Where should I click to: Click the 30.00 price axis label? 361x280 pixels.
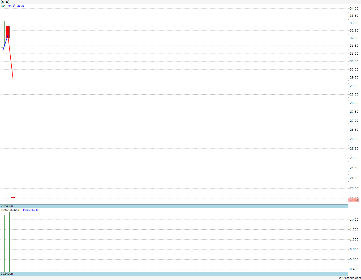(354, 69)
